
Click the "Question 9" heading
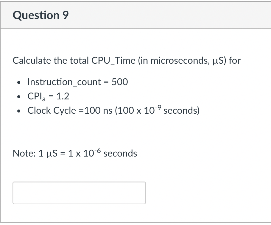(41, 15)
